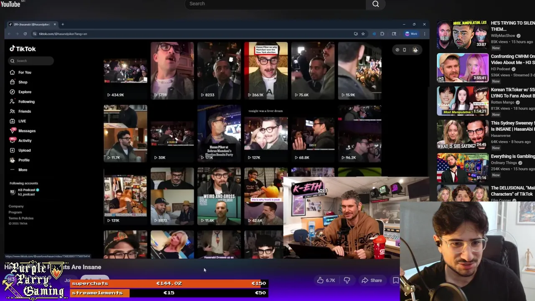Open the browser three-dot menu

point(424,34)
